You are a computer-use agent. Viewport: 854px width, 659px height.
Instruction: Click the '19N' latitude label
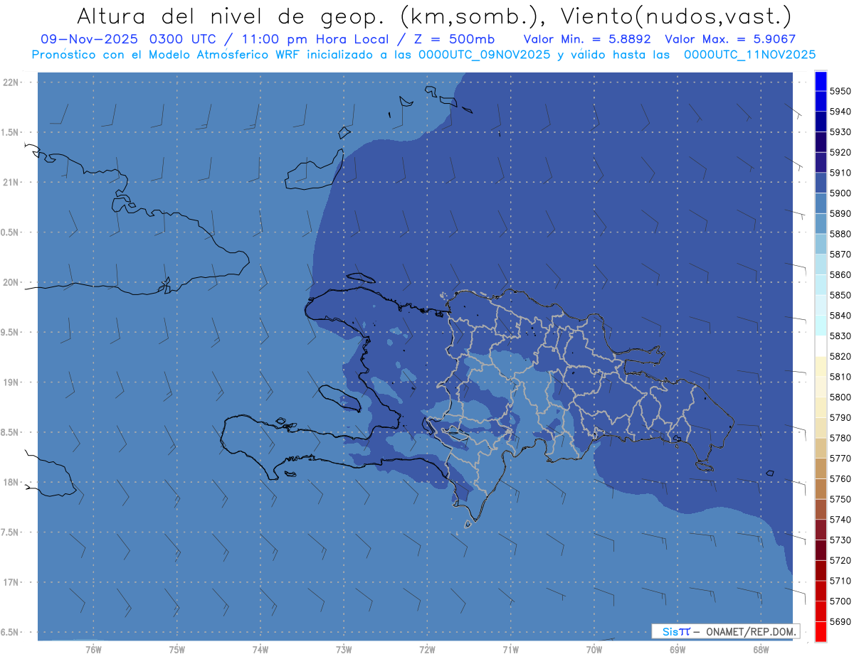tap(11, 382)
